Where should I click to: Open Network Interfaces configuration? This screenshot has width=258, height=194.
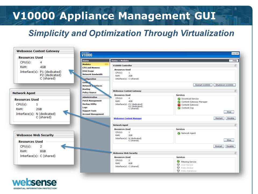click(x=92, y=86)
